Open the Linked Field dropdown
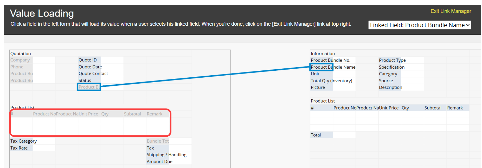The width and height of the screenshot is (482, 168). (x=419, y=25)
